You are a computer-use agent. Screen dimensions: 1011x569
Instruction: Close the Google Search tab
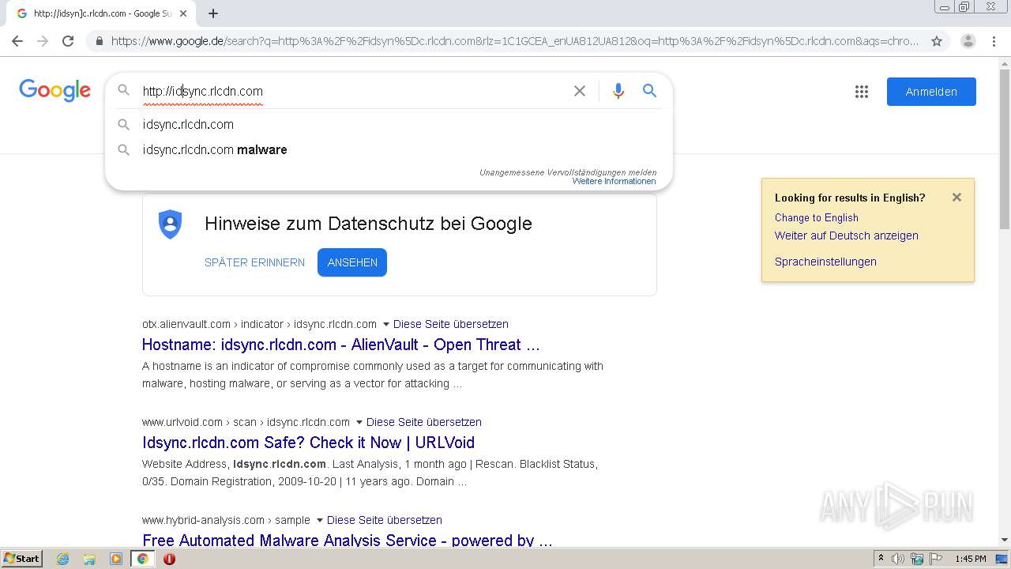tap(183, 13)
